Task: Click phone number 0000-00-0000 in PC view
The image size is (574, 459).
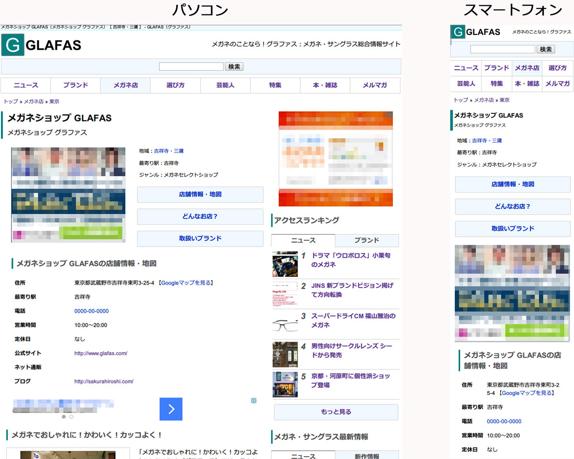Action: coord(91,311)
